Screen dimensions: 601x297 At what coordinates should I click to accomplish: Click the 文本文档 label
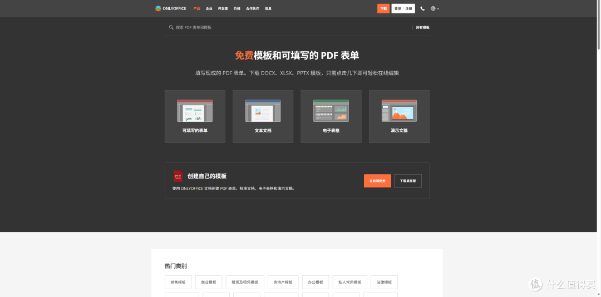[263, 130]
